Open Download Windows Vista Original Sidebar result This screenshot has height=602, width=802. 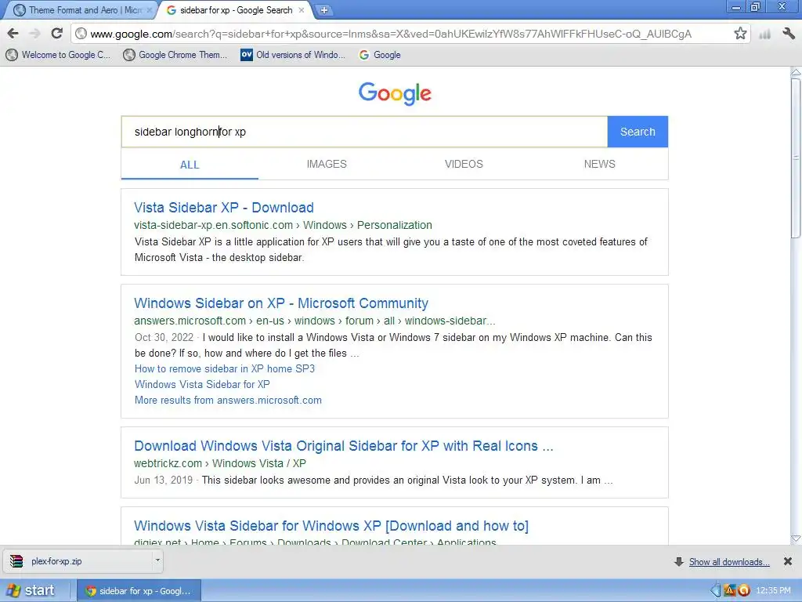click(343, 446)
